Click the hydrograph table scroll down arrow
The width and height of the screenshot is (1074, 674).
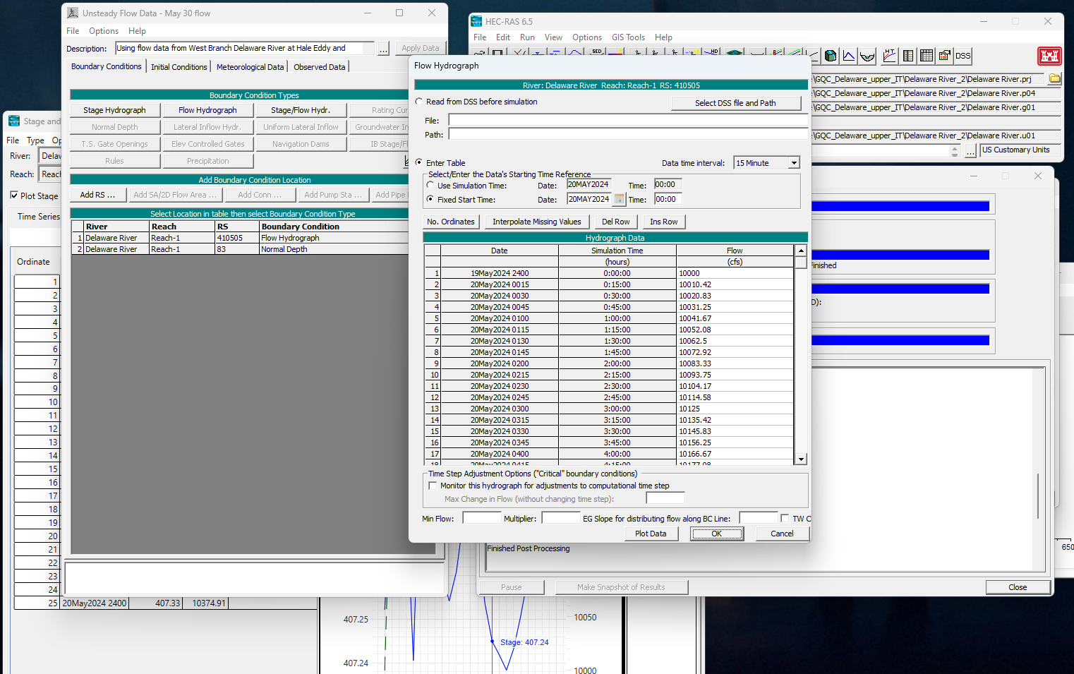tap(801, 459)
